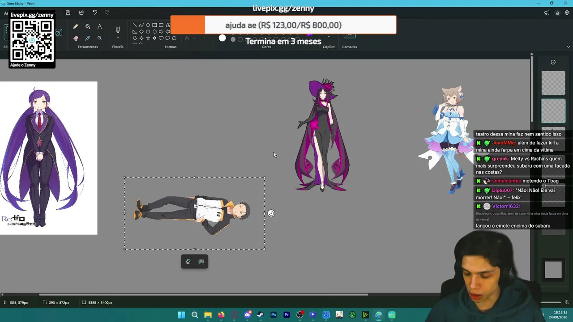Viewport: 573px width, 322px height.
Task: Select the Eraser tool
Action: 76,38
